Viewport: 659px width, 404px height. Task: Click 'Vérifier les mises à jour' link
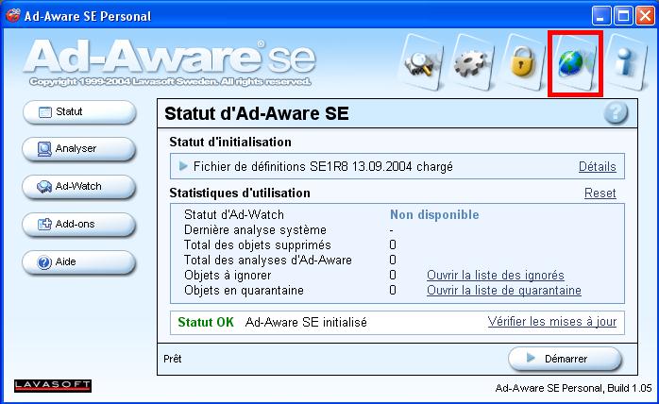tap(551, 322)
